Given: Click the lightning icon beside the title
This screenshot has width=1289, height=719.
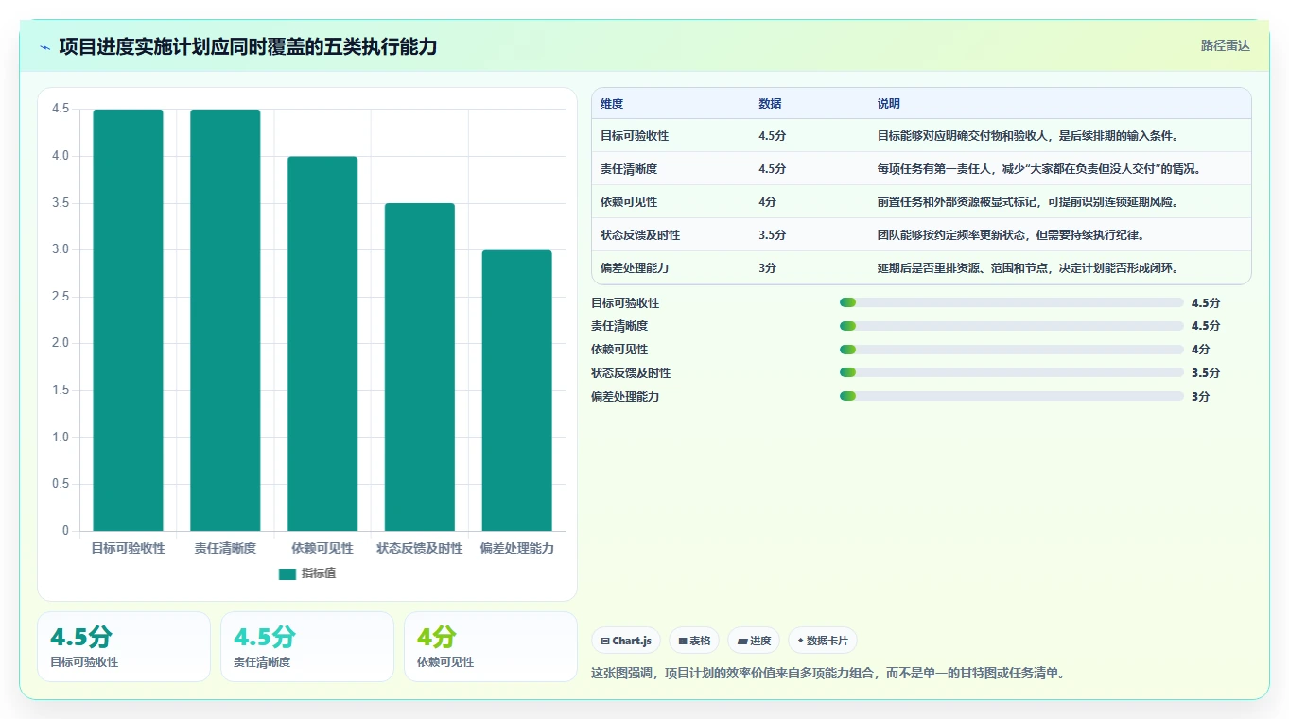Looking at the screenshot, I should 45,47.
